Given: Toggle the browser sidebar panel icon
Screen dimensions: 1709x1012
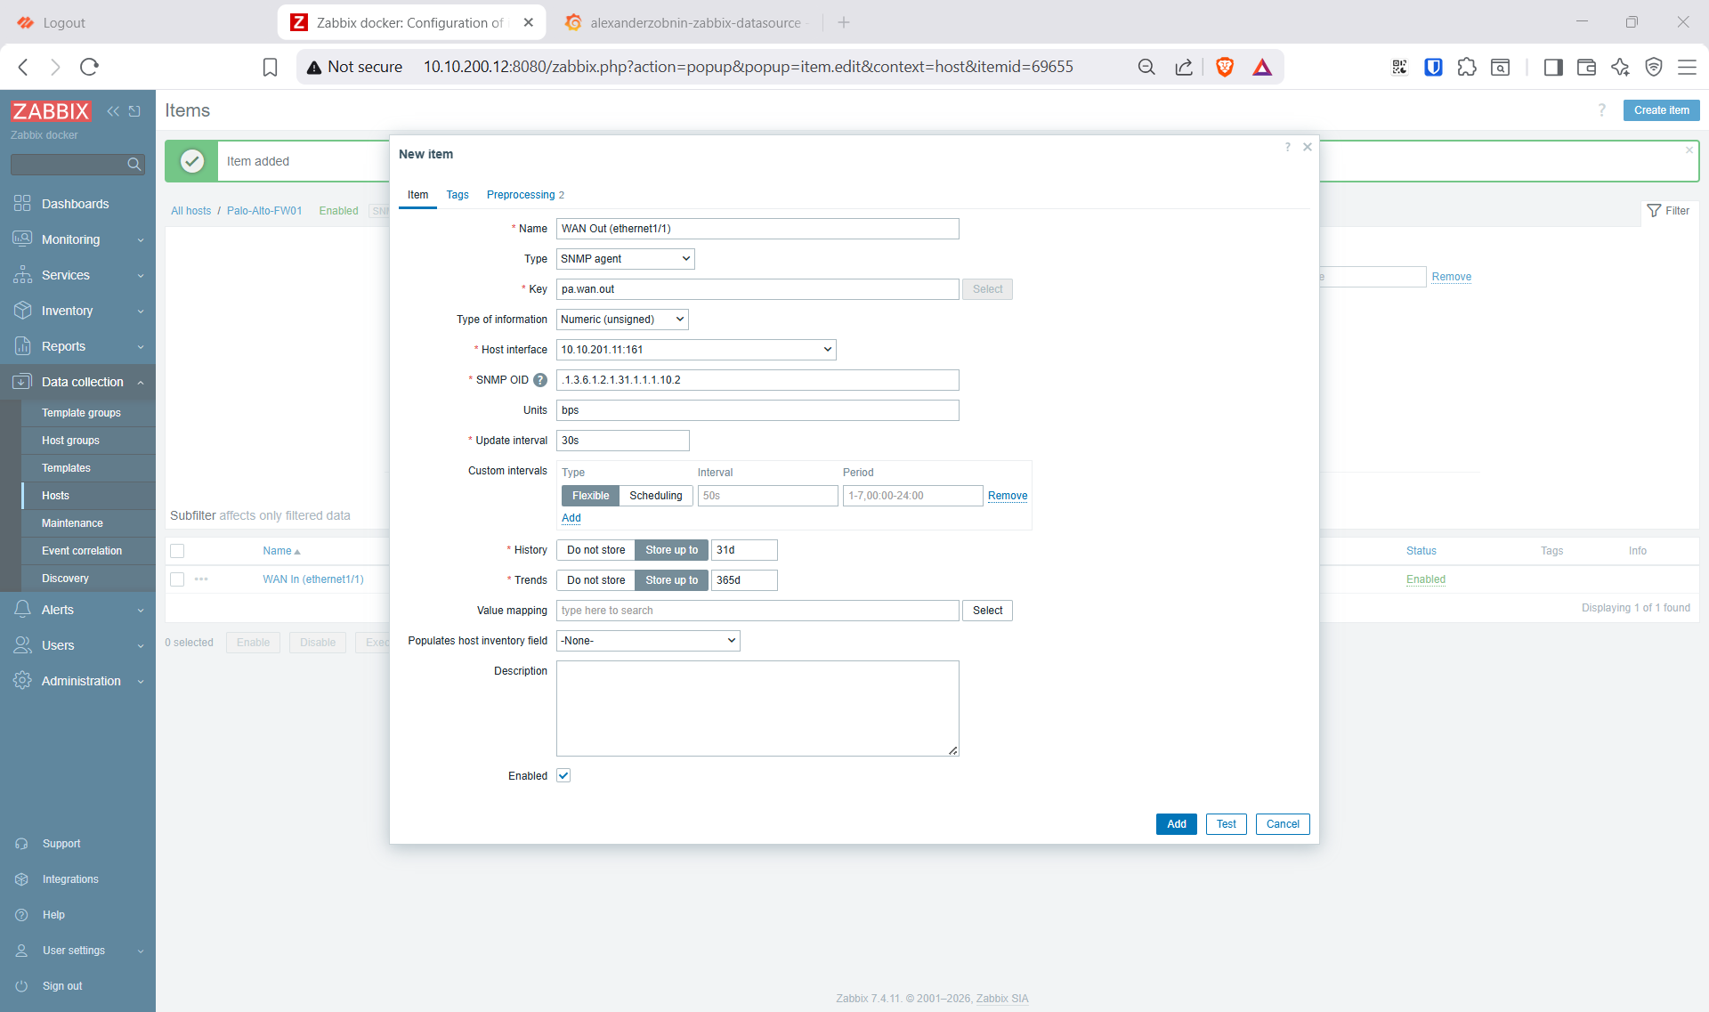Looking at the screenshot, I should click(1553, 67).
